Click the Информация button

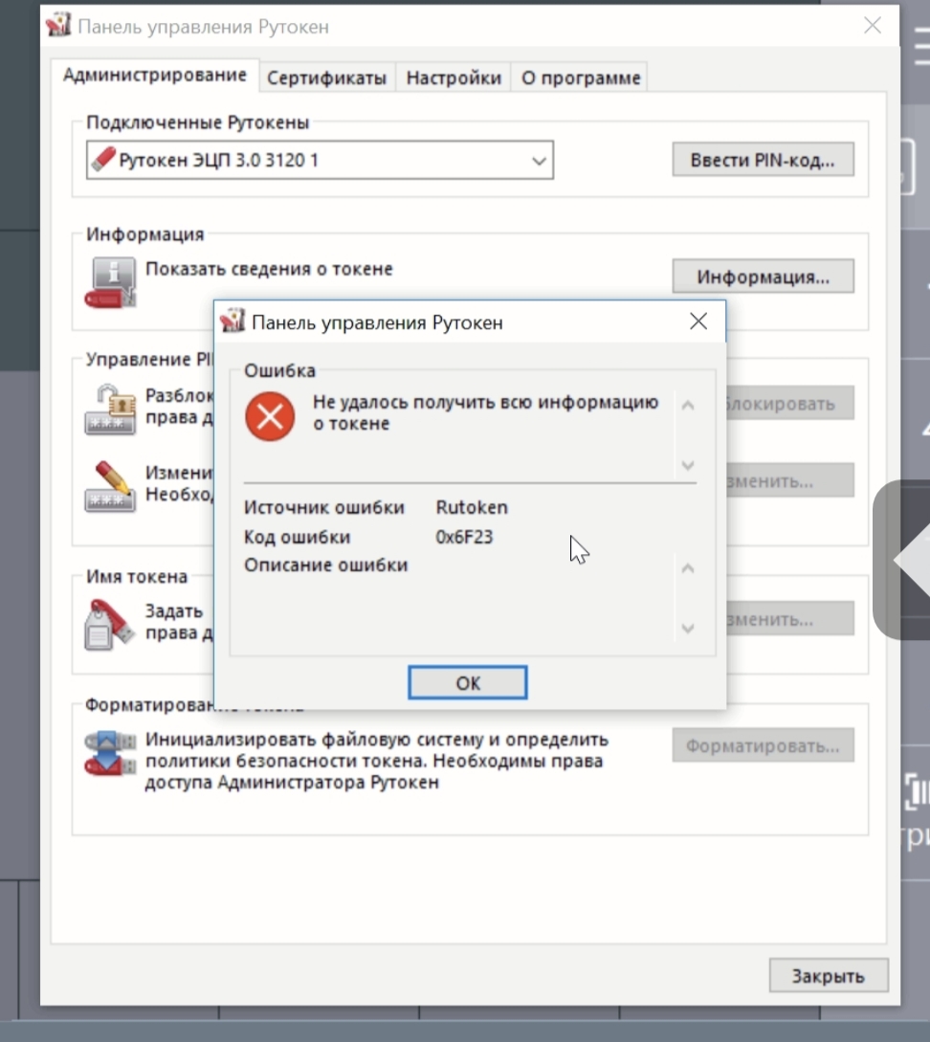click(763, 277)
